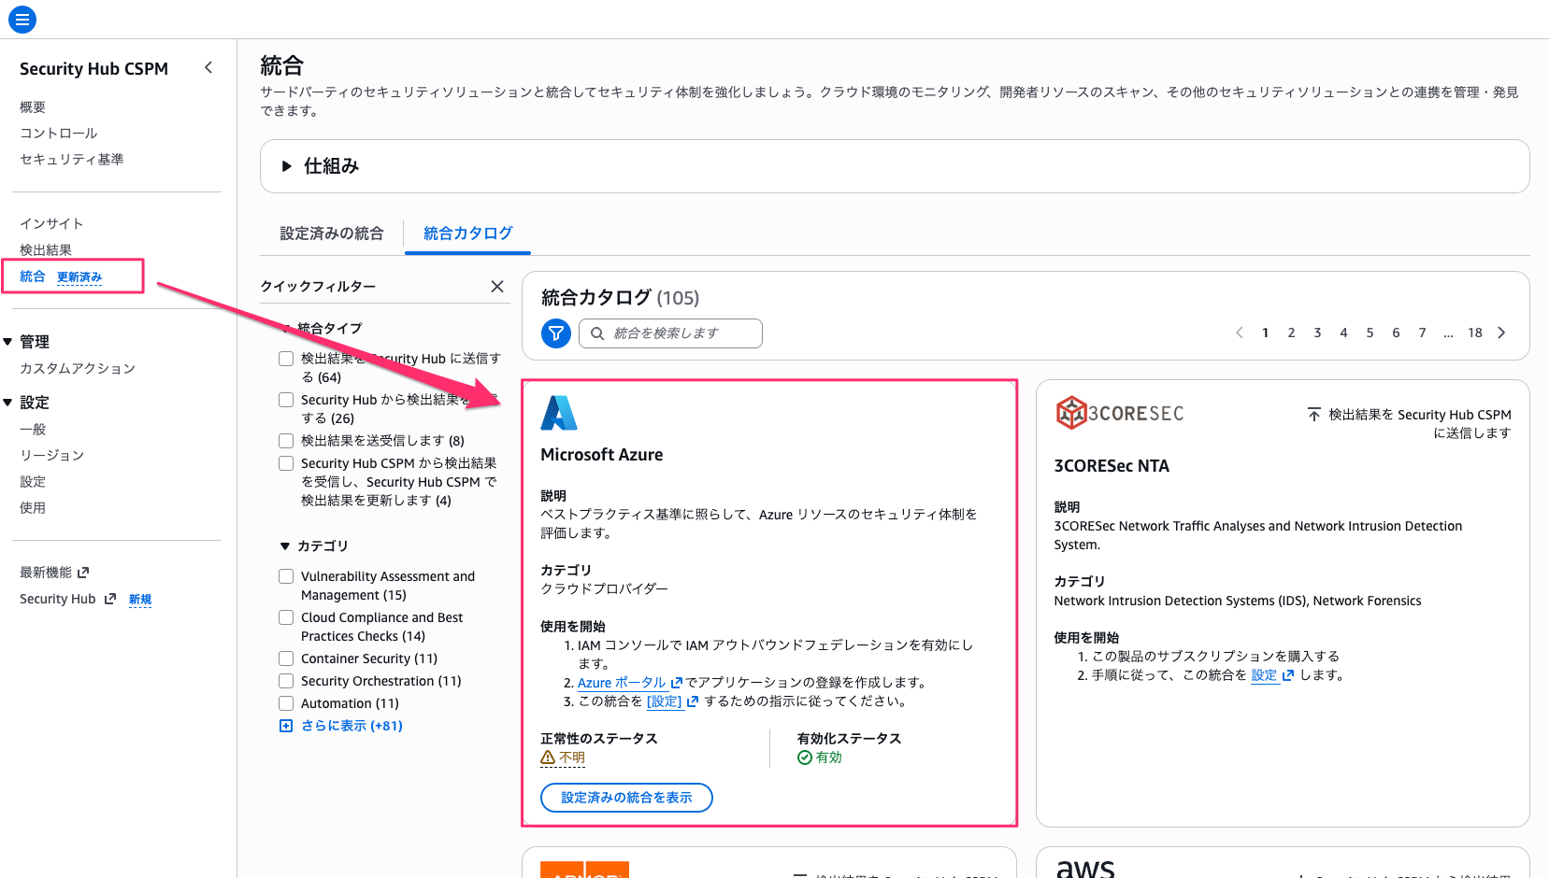
Task: Enable the Automation (11) category checkbox
Action: click(286, 703)
